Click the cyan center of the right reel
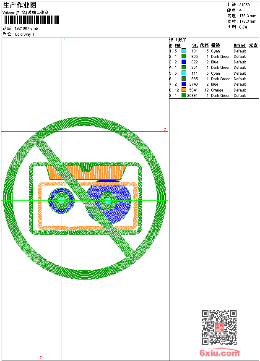Screen dimensions: 260x361 coord(108,201)
